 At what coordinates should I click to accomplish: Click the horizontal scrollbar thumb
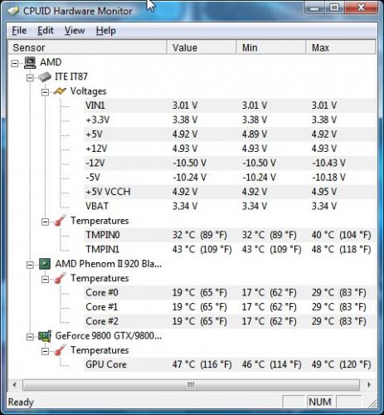191,384
